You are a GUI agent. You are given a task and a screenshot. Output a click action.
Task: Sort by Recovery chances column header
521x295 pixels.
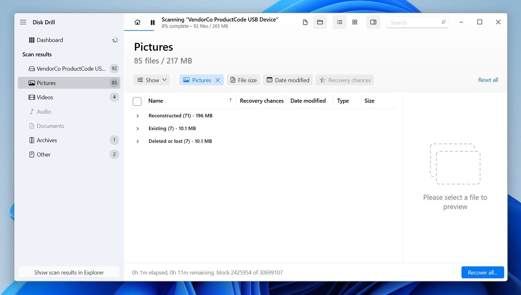pyautogui.click(x=261, y=101)
